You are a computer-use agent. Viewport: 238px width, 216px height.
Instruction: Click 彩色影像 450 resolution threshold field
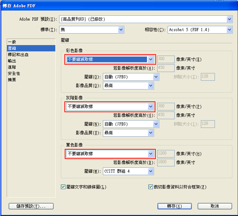coord(166,68)
